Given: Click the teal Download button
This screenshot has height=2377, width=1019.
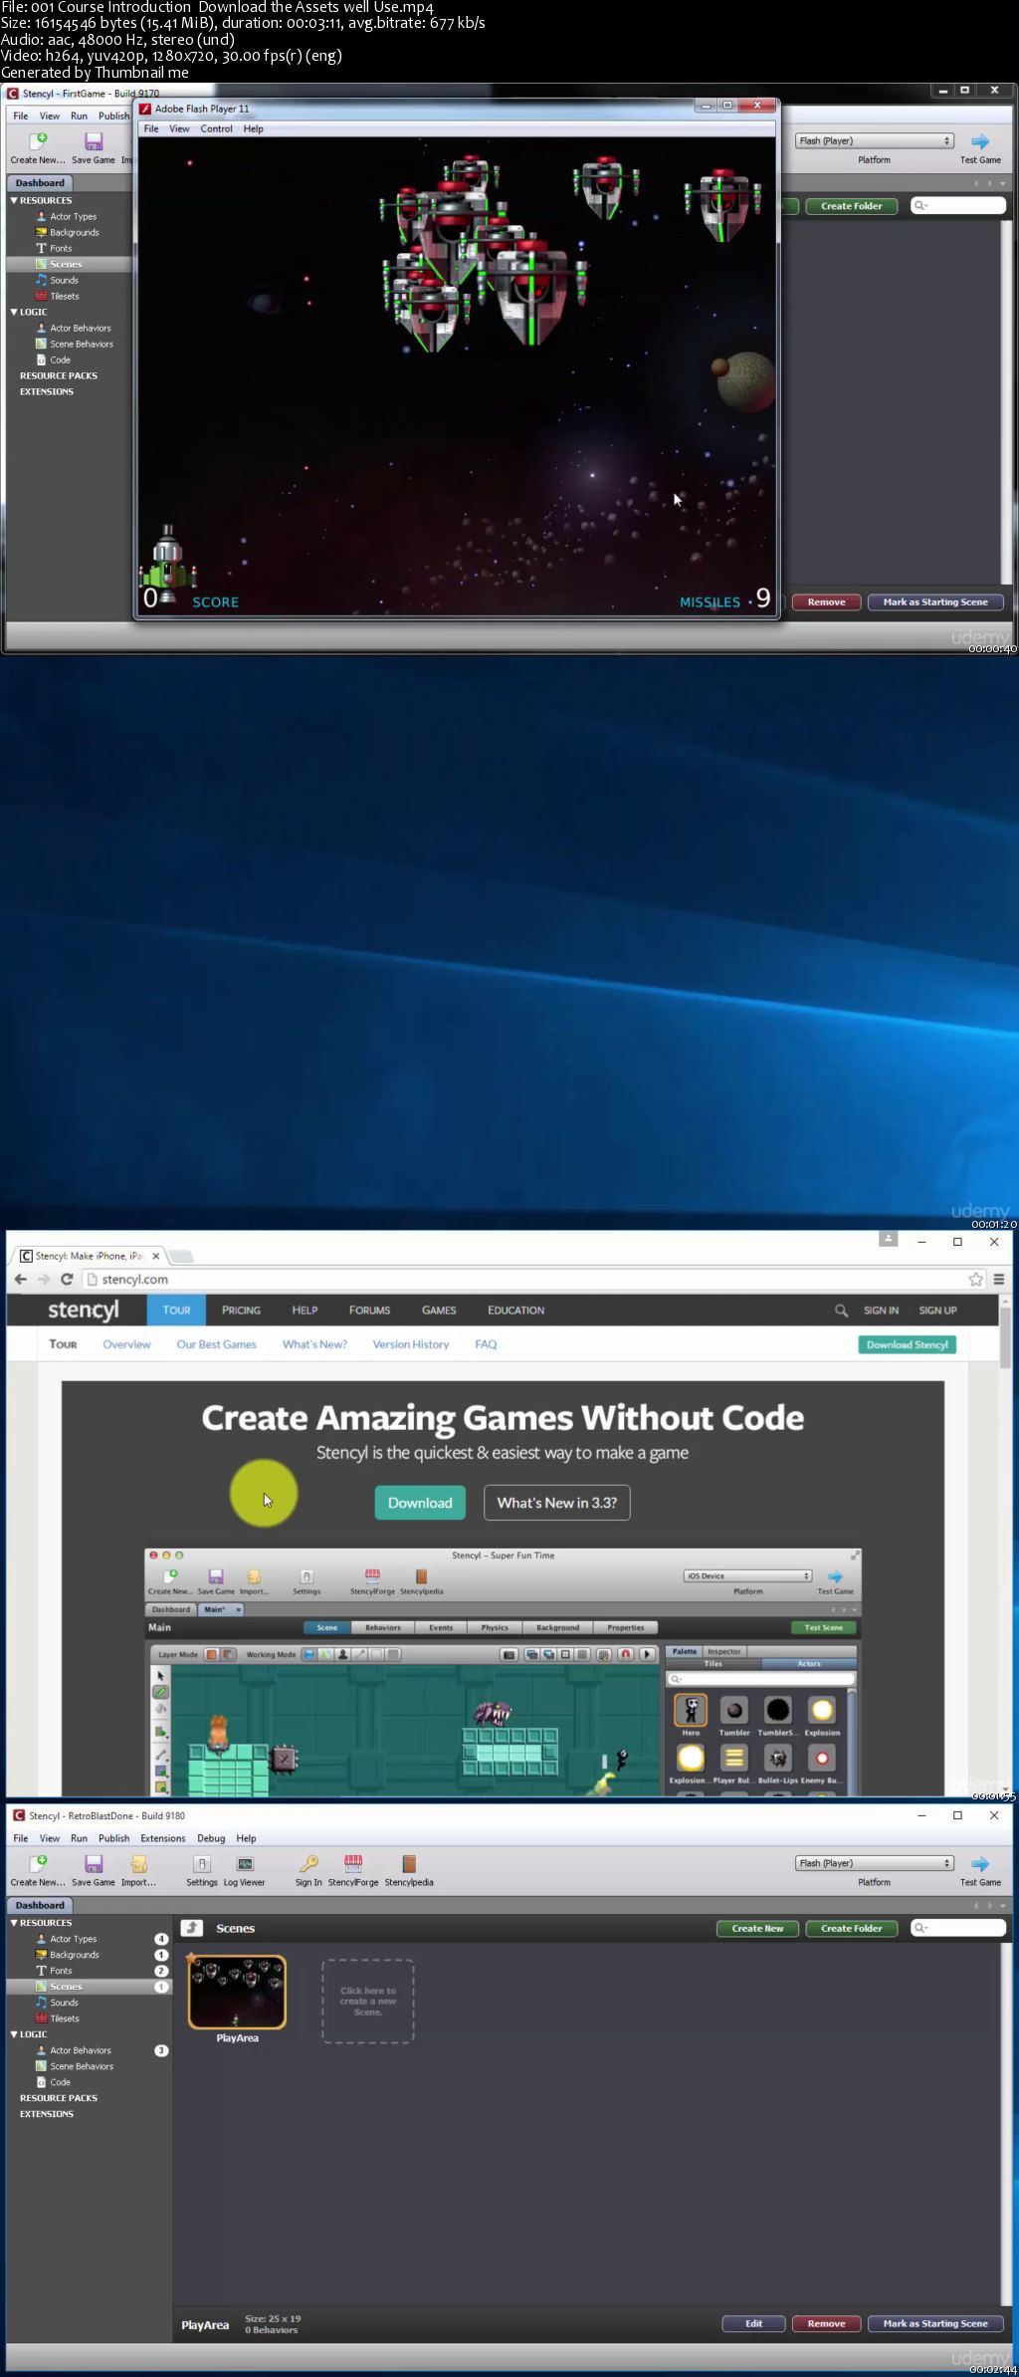Looking at the screenshot, I should point(420,1503).
